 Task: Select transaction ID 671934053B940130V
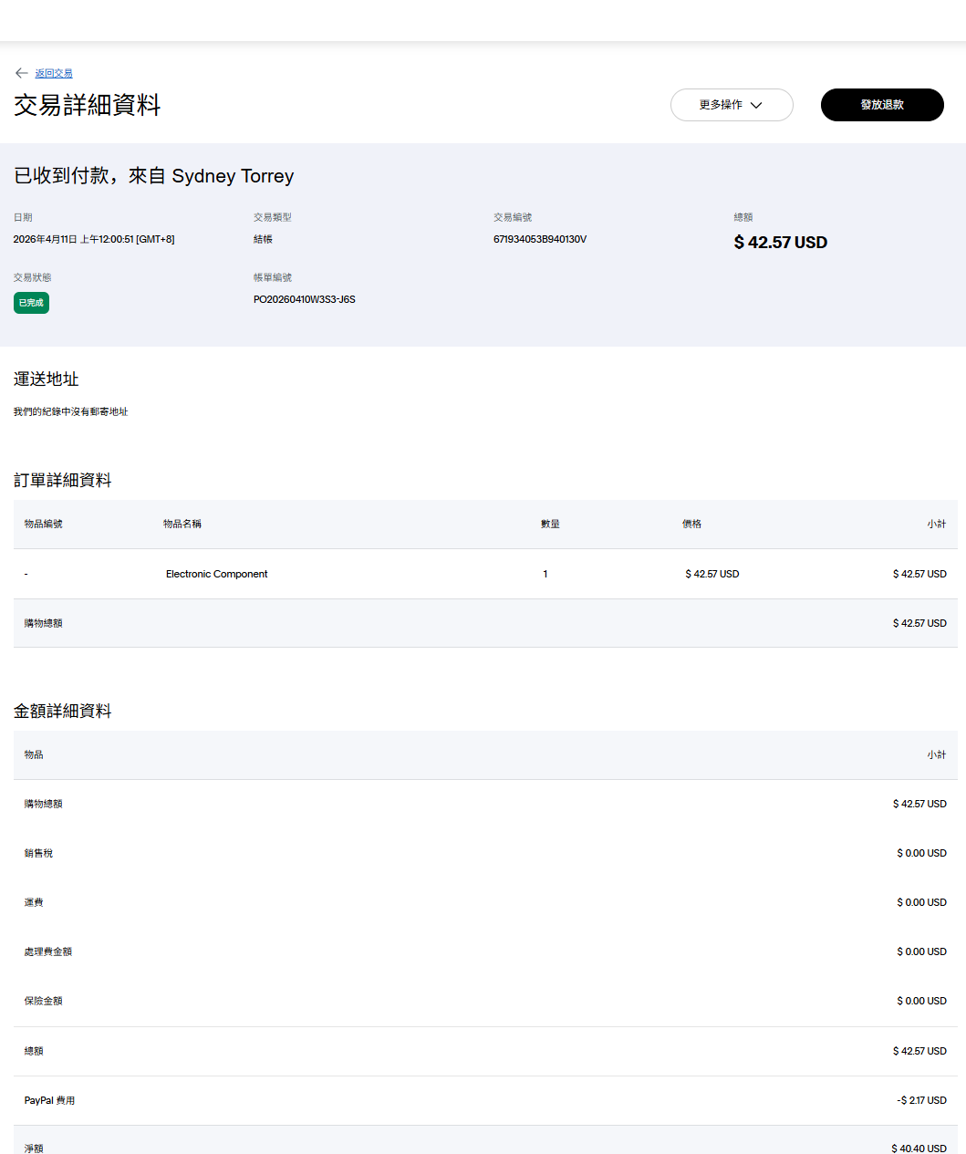pyautogui.click(x=540, y=239)
